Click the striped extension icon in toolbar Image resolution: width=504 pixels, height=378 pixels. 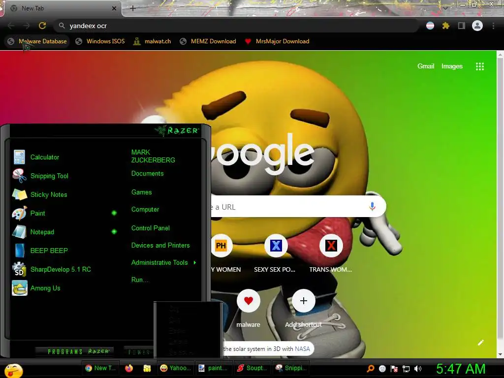coord(430,26)
